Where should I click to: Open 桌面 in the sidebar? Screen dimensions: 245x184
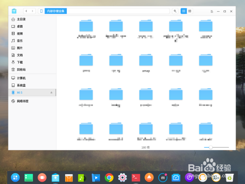pyautogui.click(x=32, y=26)
